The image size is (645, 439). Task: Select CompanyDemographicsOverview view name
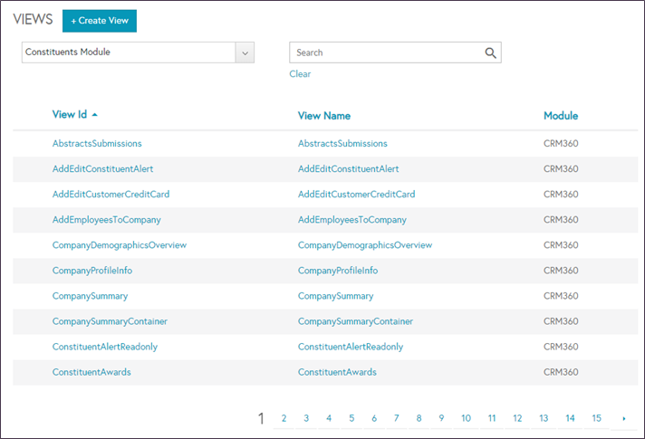(x=365, y=245)
